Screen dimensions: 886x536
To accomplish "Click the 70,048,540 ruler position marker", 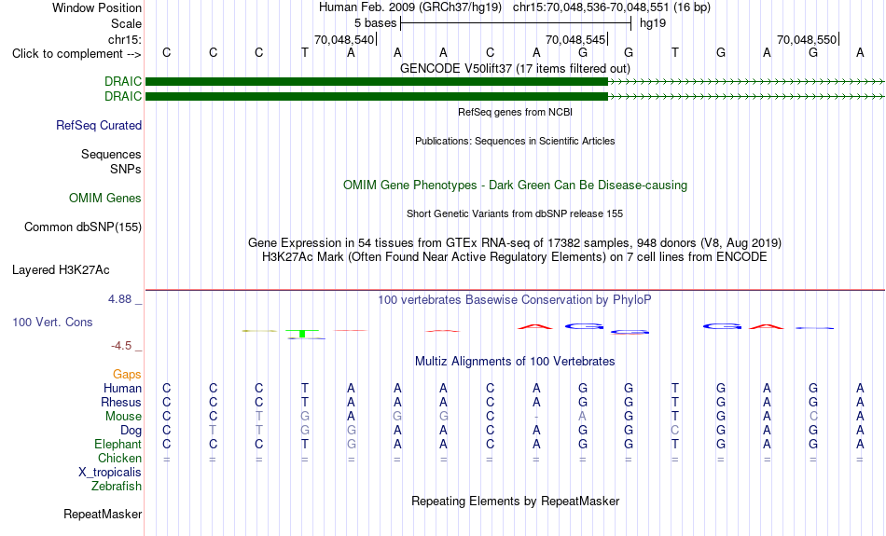I will pos(345,39).
